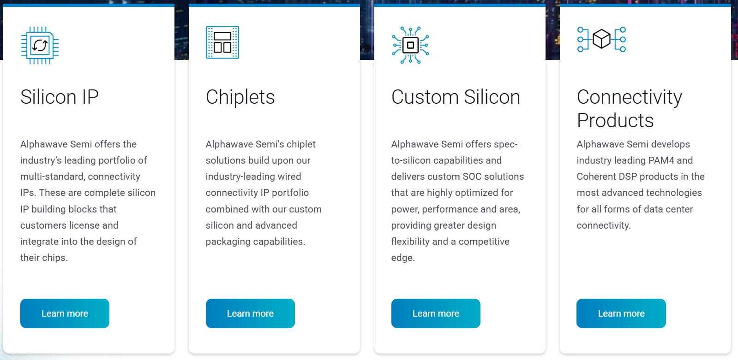Follow Learn more under Connectivity Products
738x360 pixels.
tap(621, 313)
